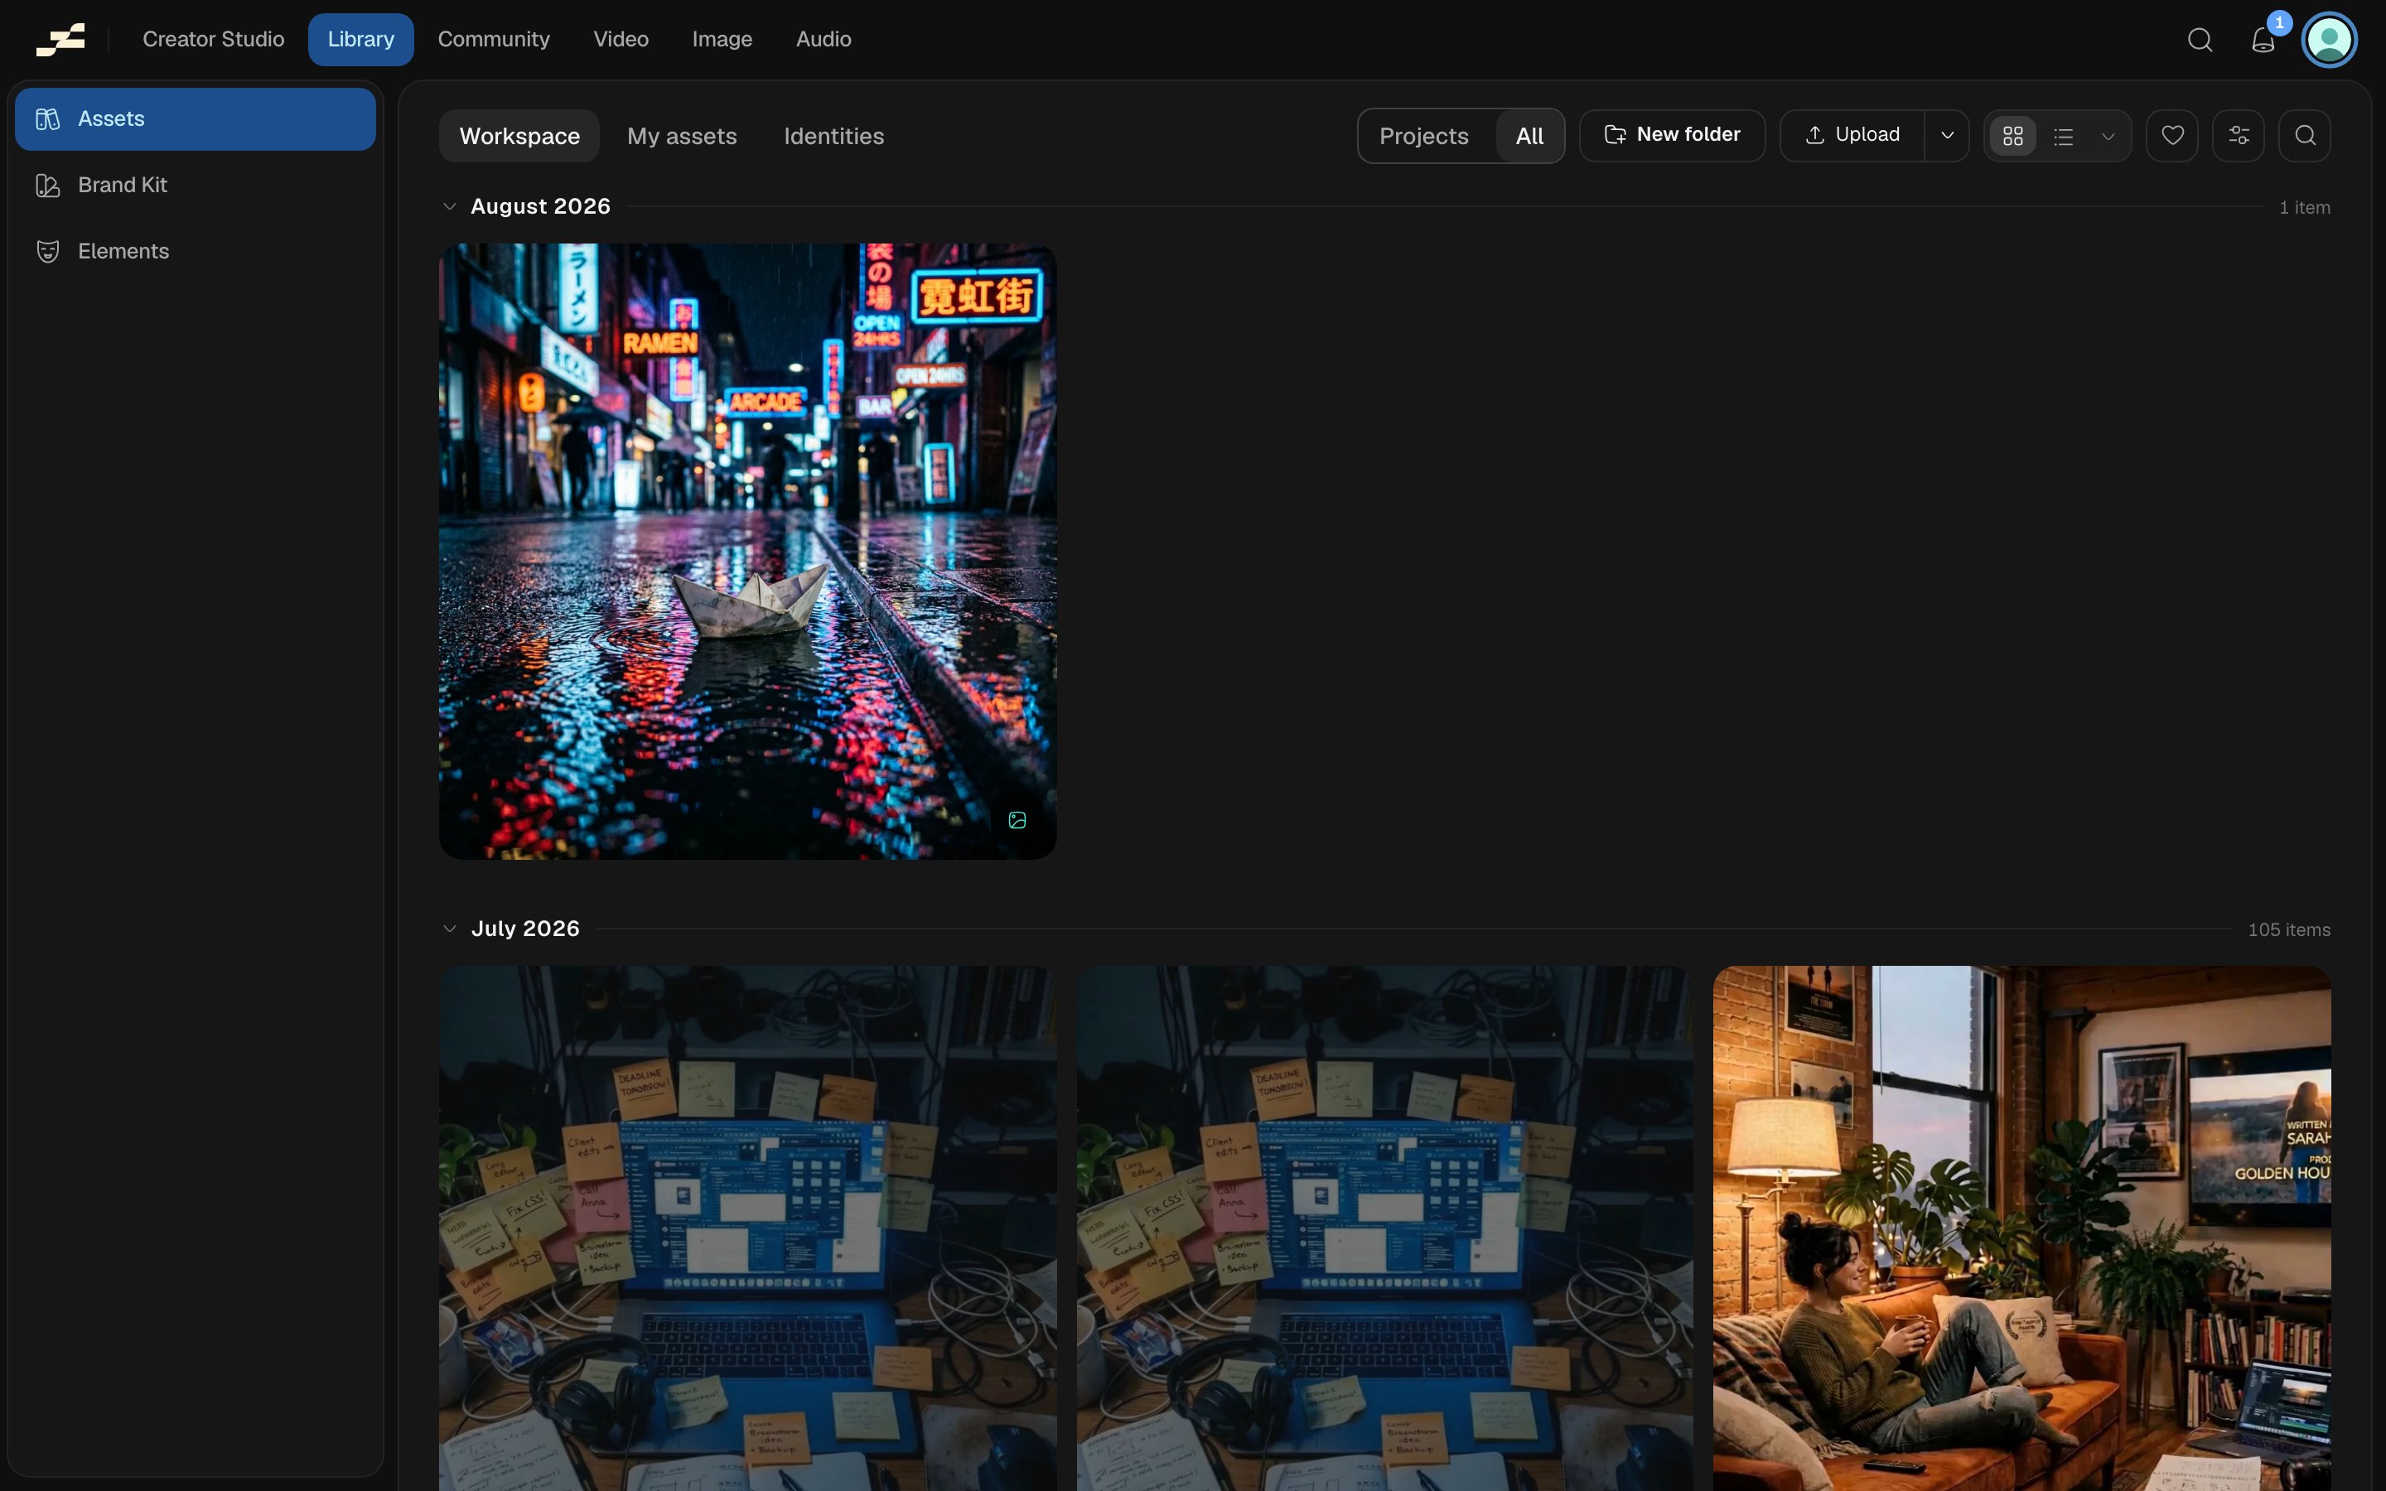The width and height of the screenshot is (2386, 1491).
Task: Collapse the August 2026 section
Action: 450,207
